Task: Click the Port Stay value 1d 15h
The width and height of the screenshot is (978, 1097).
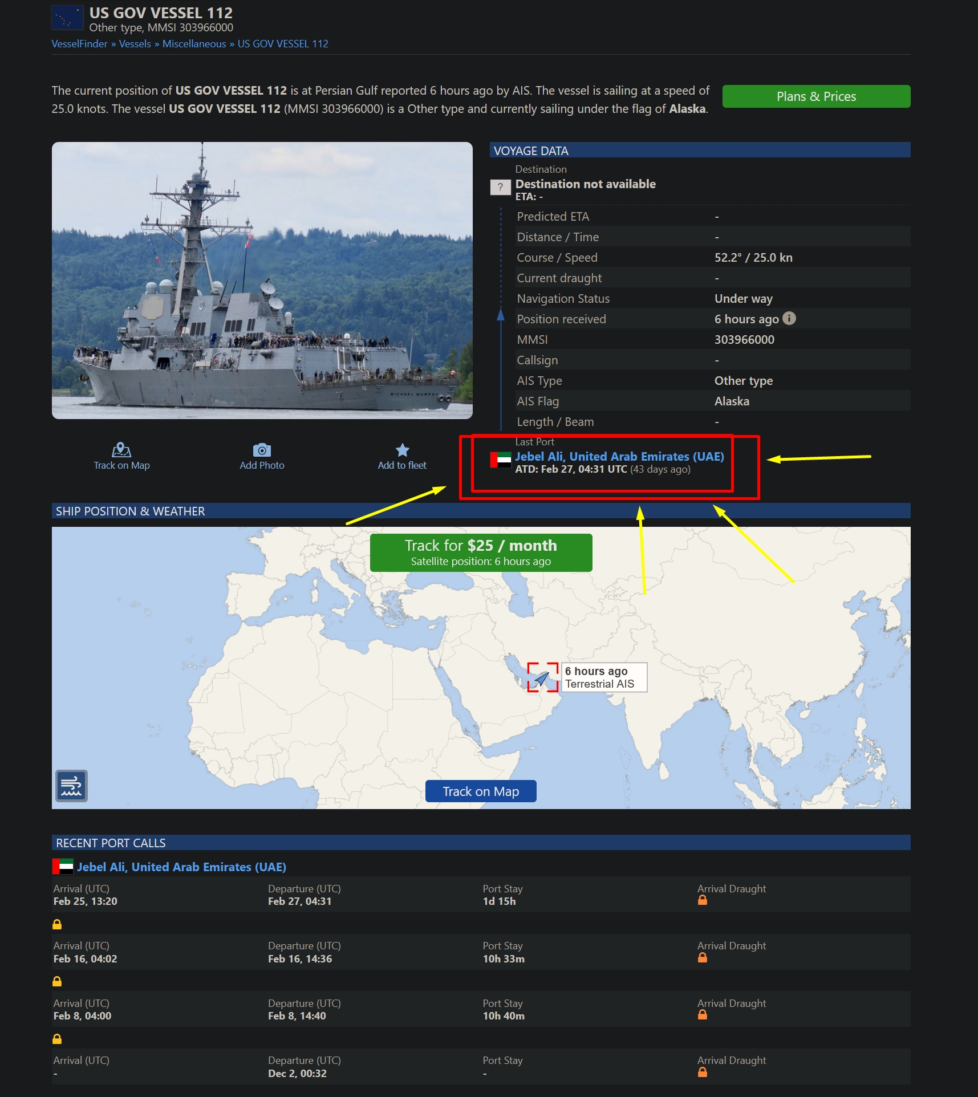Action: coord(499,901)
